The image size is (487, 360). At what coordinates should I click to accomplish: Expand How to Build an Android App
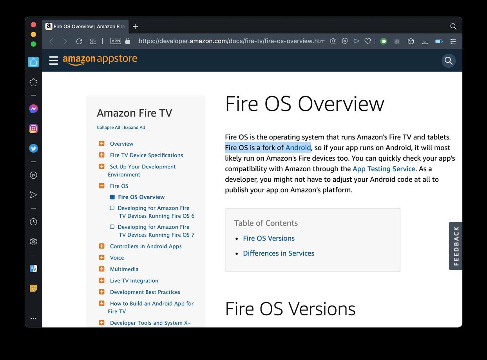[101, 303]
